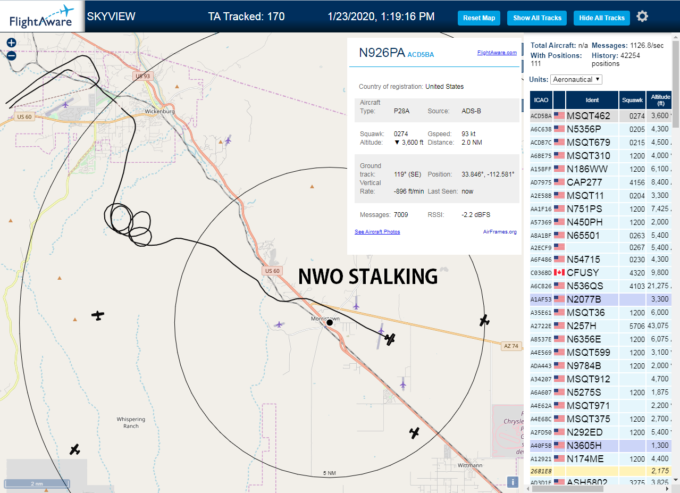This screenshot has width=680, height=493.
Task: Click the US flag in the N174ME row
Action: click(559, 458)
